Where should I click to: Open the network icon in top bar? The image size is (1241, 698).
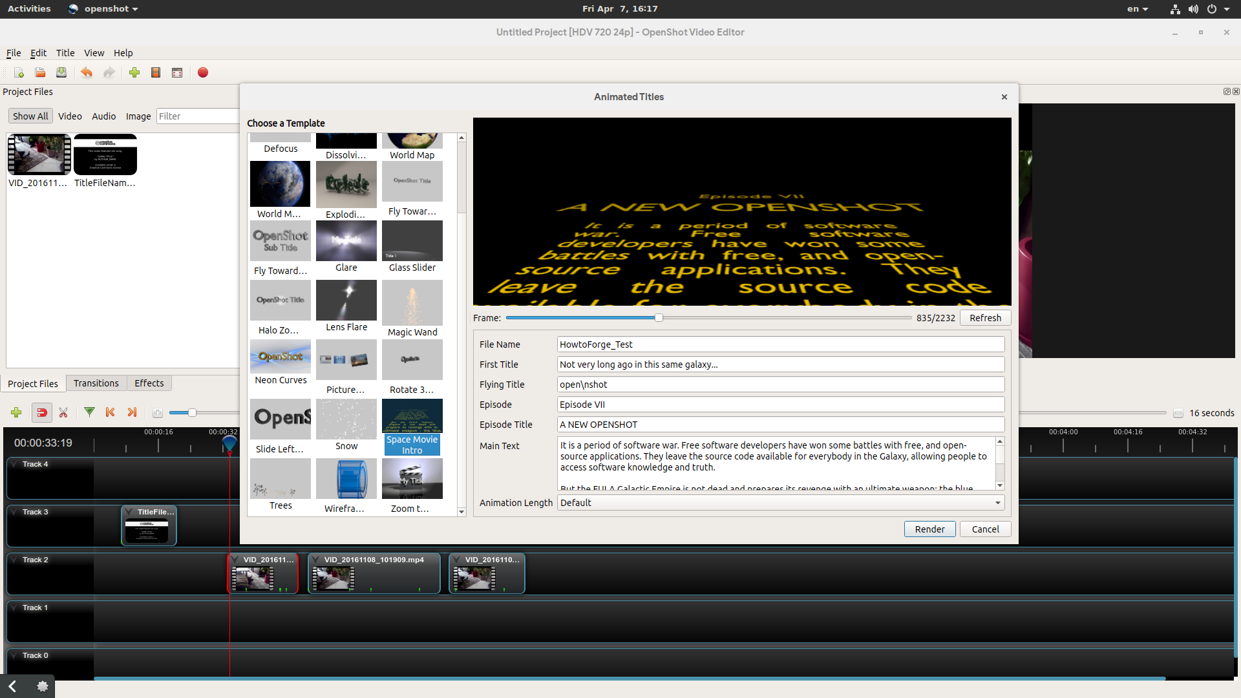[x=1175, y=9]
